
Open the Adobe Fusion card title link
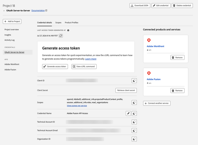point(154,79)
